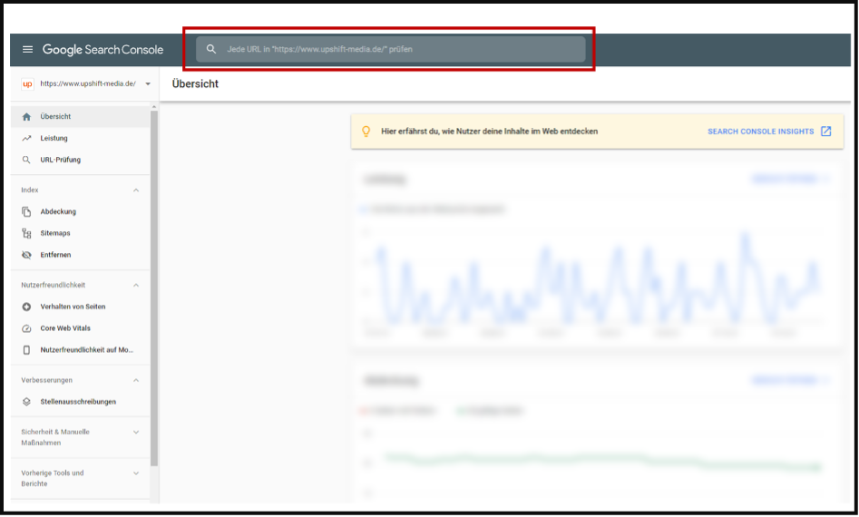Open property selector dropdown for upshift-media.de
The image size is (859, 517).
[x=148, y=84]
